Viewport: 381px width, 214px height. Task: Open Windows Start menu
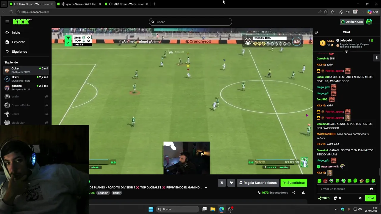151,209
